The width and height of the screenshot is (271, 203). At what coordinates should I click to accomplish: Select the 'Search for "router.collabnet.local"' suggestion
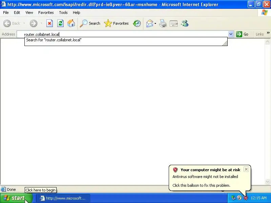point(54,40)
